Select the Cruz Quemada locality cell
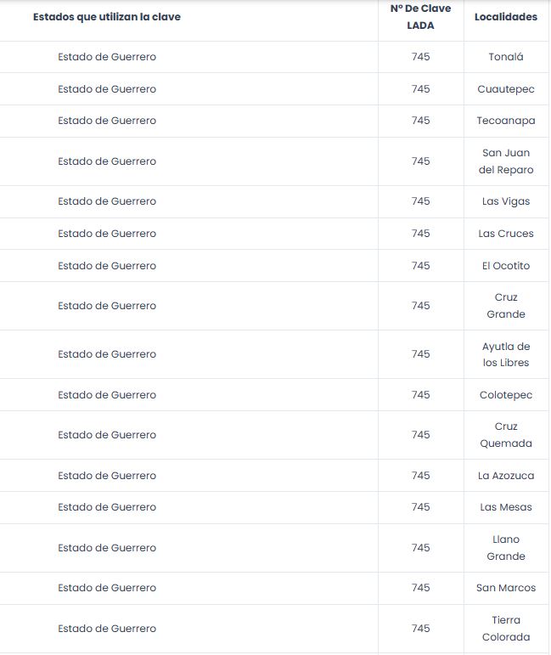The width and height of the screenshot is (551, 655). pos(506,435)
